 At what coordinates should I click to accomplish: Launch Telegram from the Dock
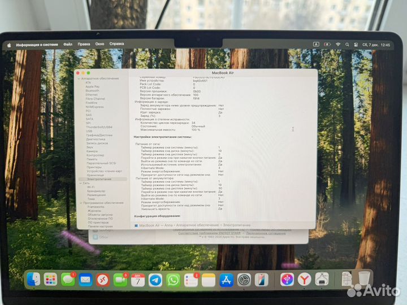pos(155,280)
